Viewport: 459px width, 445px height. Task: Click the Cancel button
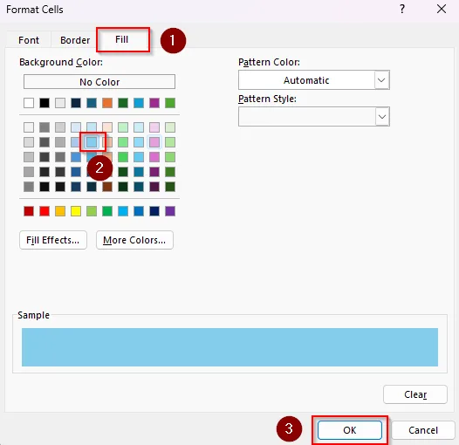point(423,430)
